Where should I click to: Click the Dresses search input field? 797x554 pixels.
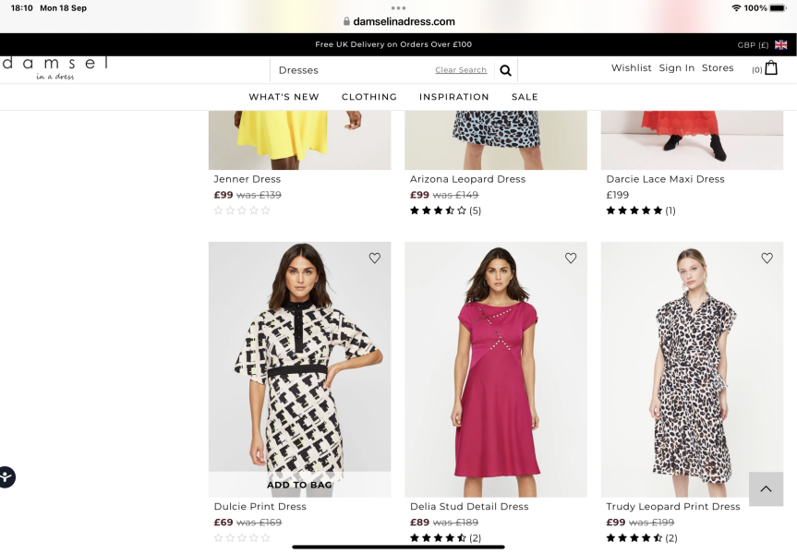click(x=351, y=70)
